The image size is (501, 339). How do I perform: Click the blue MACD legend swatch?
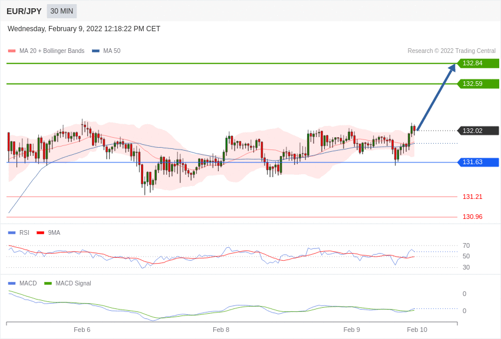[12, 284]
